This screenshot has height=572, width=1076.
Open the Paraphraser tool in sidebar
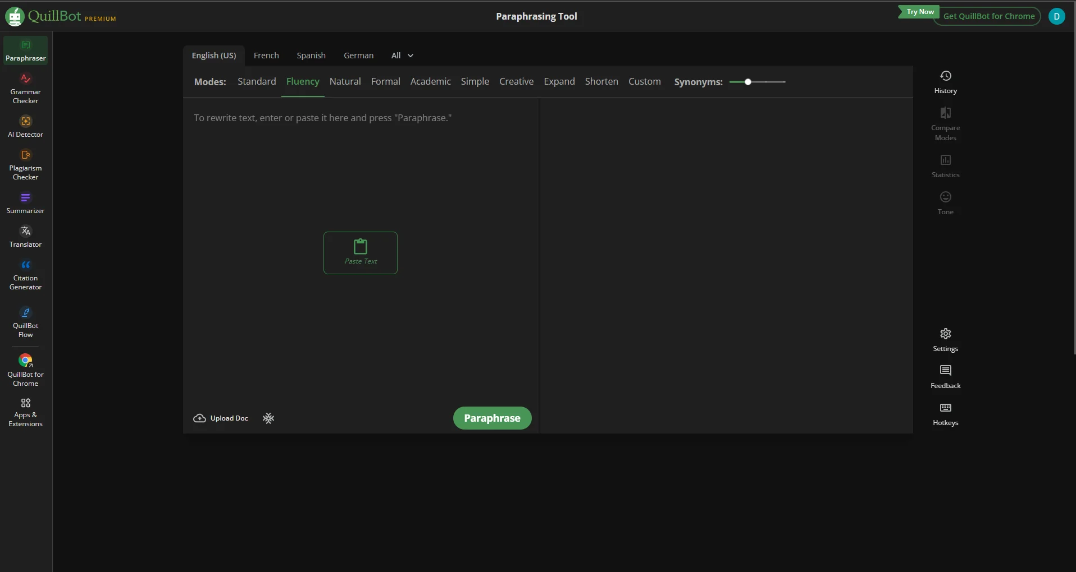[26, 50]
